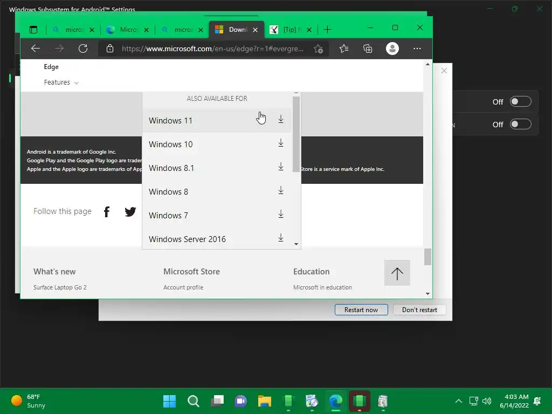Screen dimensions: 552x414
Task: Open File Explorer from taskbar
Action: click(264, 401)
